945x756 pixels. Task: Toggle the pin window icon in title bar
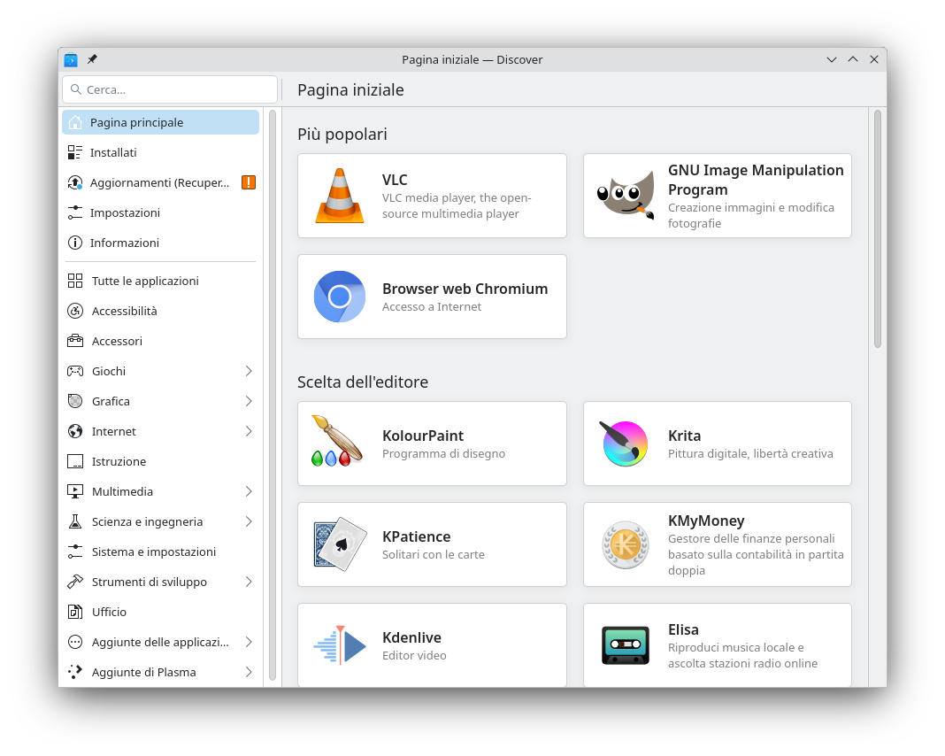[x=92, y=59]
